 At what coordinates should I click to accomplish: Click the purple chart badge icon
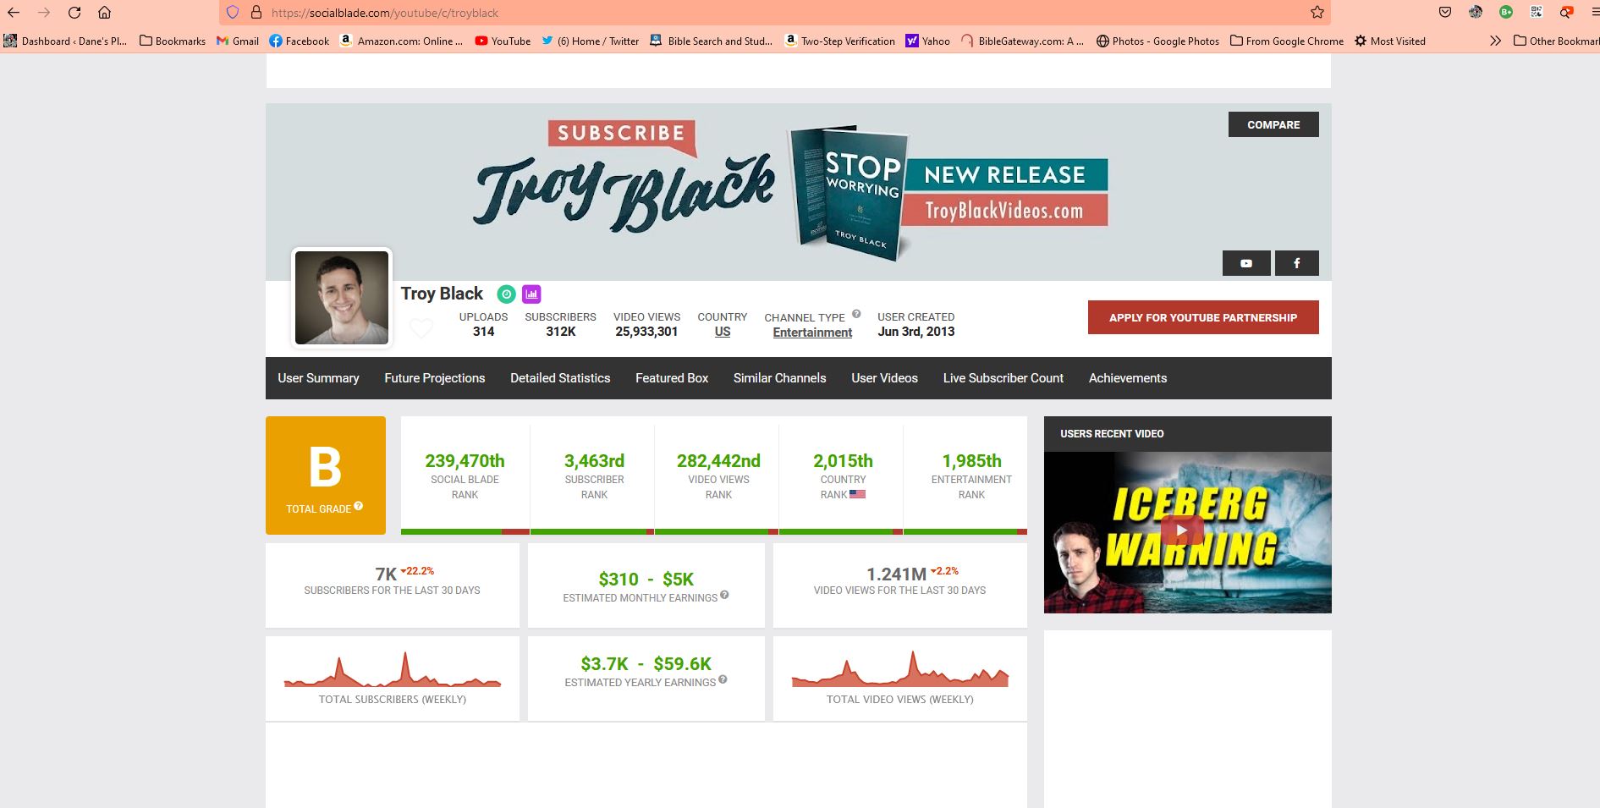pos(531,294)
